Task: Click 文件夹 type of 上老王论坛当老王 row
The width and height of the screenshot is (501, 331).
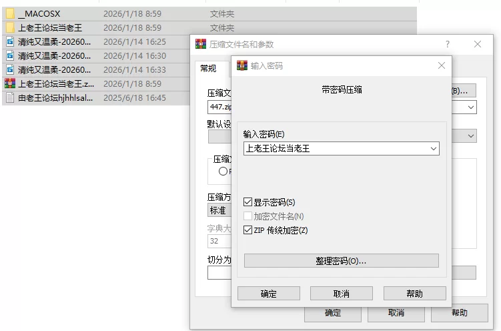Action: click(222, 28)
